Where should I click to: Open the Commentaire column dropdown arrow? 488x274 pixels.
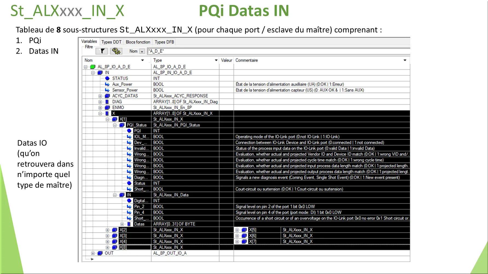pyautogui.click(x=405, y=60)
